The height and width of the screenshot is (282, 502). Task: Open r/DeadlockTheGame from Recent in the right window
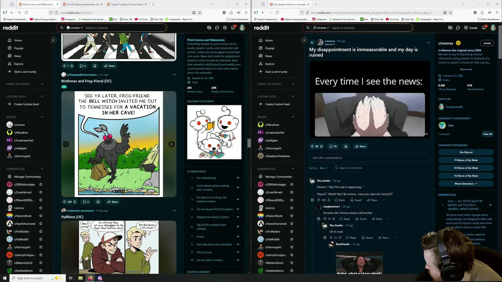pyautogui.click(x=278, y=156)
